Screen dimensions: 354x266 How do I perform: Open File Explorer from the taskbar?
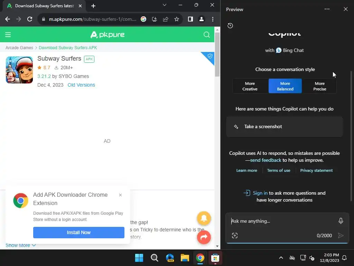pos(185,258)
